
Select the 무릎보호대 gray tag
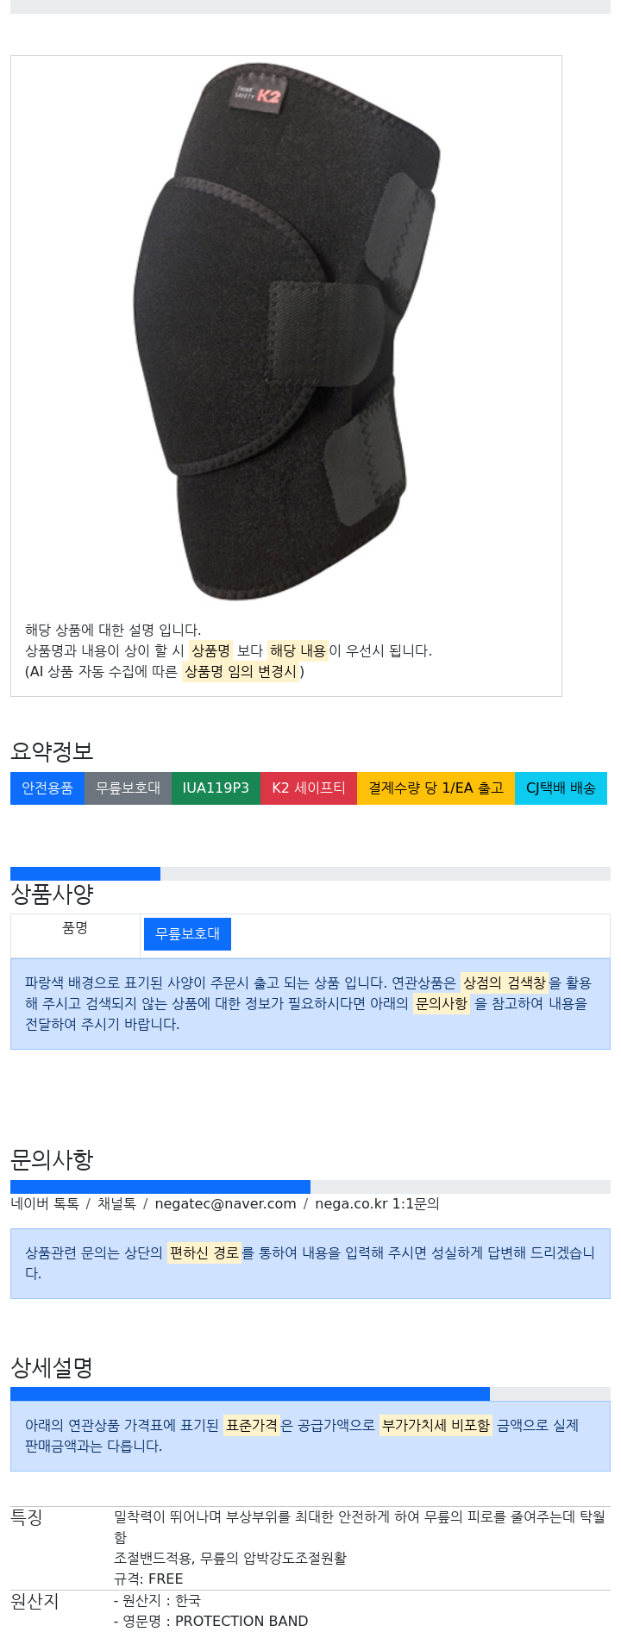(x=128, y=788)
